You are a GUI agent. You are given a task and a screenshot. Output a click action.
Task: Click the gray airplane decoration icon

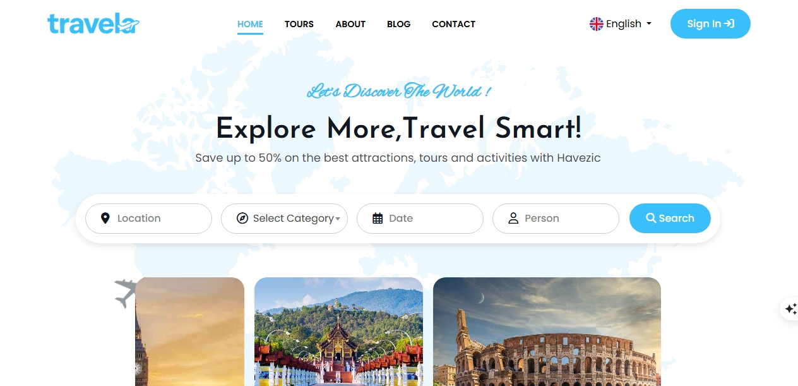click(x=125, y=293)
